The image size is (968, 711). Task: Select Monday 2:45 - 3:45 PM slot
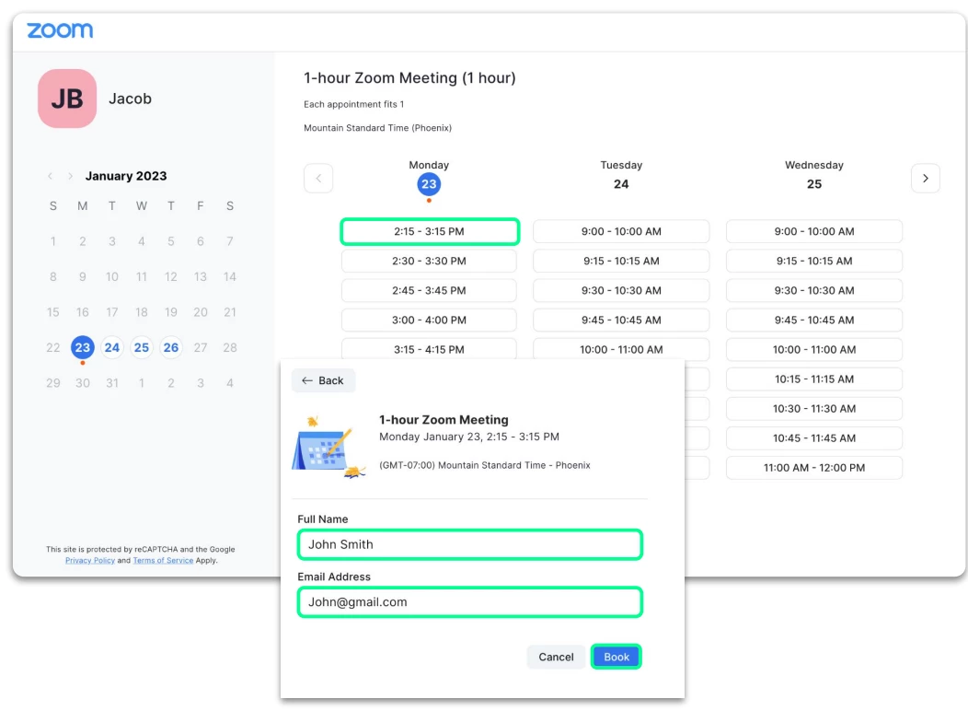(429, 290)
